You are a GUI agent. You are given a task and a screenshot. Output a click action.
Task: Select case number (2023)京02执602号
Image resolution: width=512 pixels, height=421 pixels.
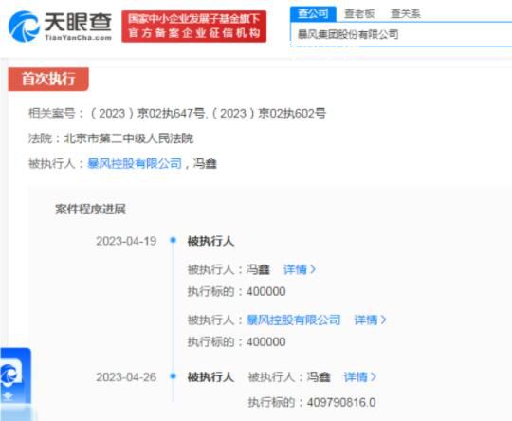268,114
